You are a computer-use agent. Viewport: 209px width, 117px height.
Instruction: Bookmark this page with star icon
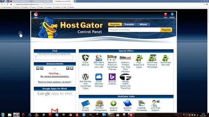pyautogui.click(x=207, y=4)
